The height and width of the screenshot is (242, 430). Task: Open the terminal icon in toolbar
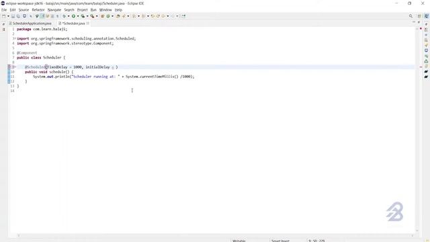point(24,16)
